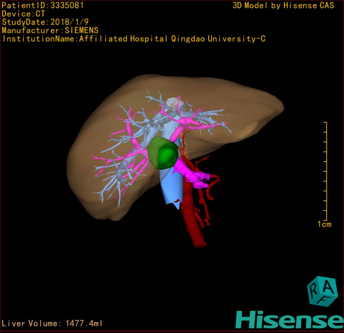Image resolution: width=344 pixels, height=333 pixels.
Task: Click the green tumor in the liver model
Action: pos(163,153)
